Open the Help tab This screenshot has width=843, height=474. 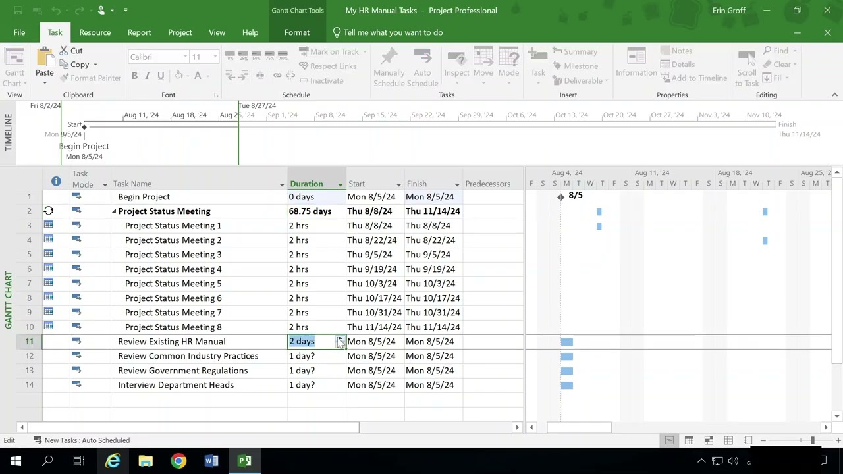[x=250, y=32]
